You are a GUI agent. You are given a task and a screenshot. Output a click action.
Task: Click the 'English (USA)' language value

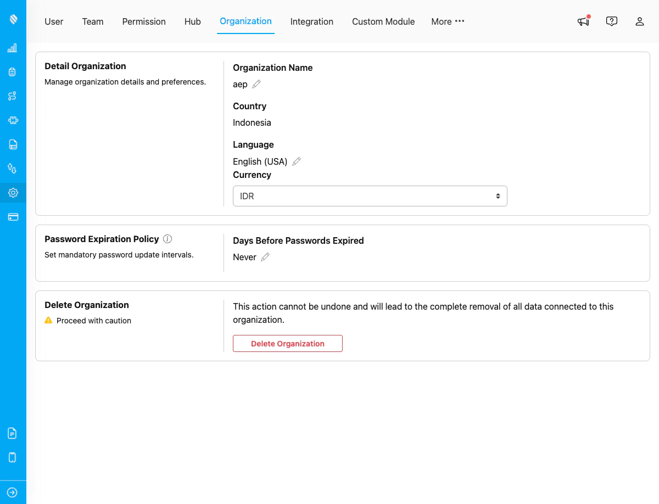click(x=260, y=161)
